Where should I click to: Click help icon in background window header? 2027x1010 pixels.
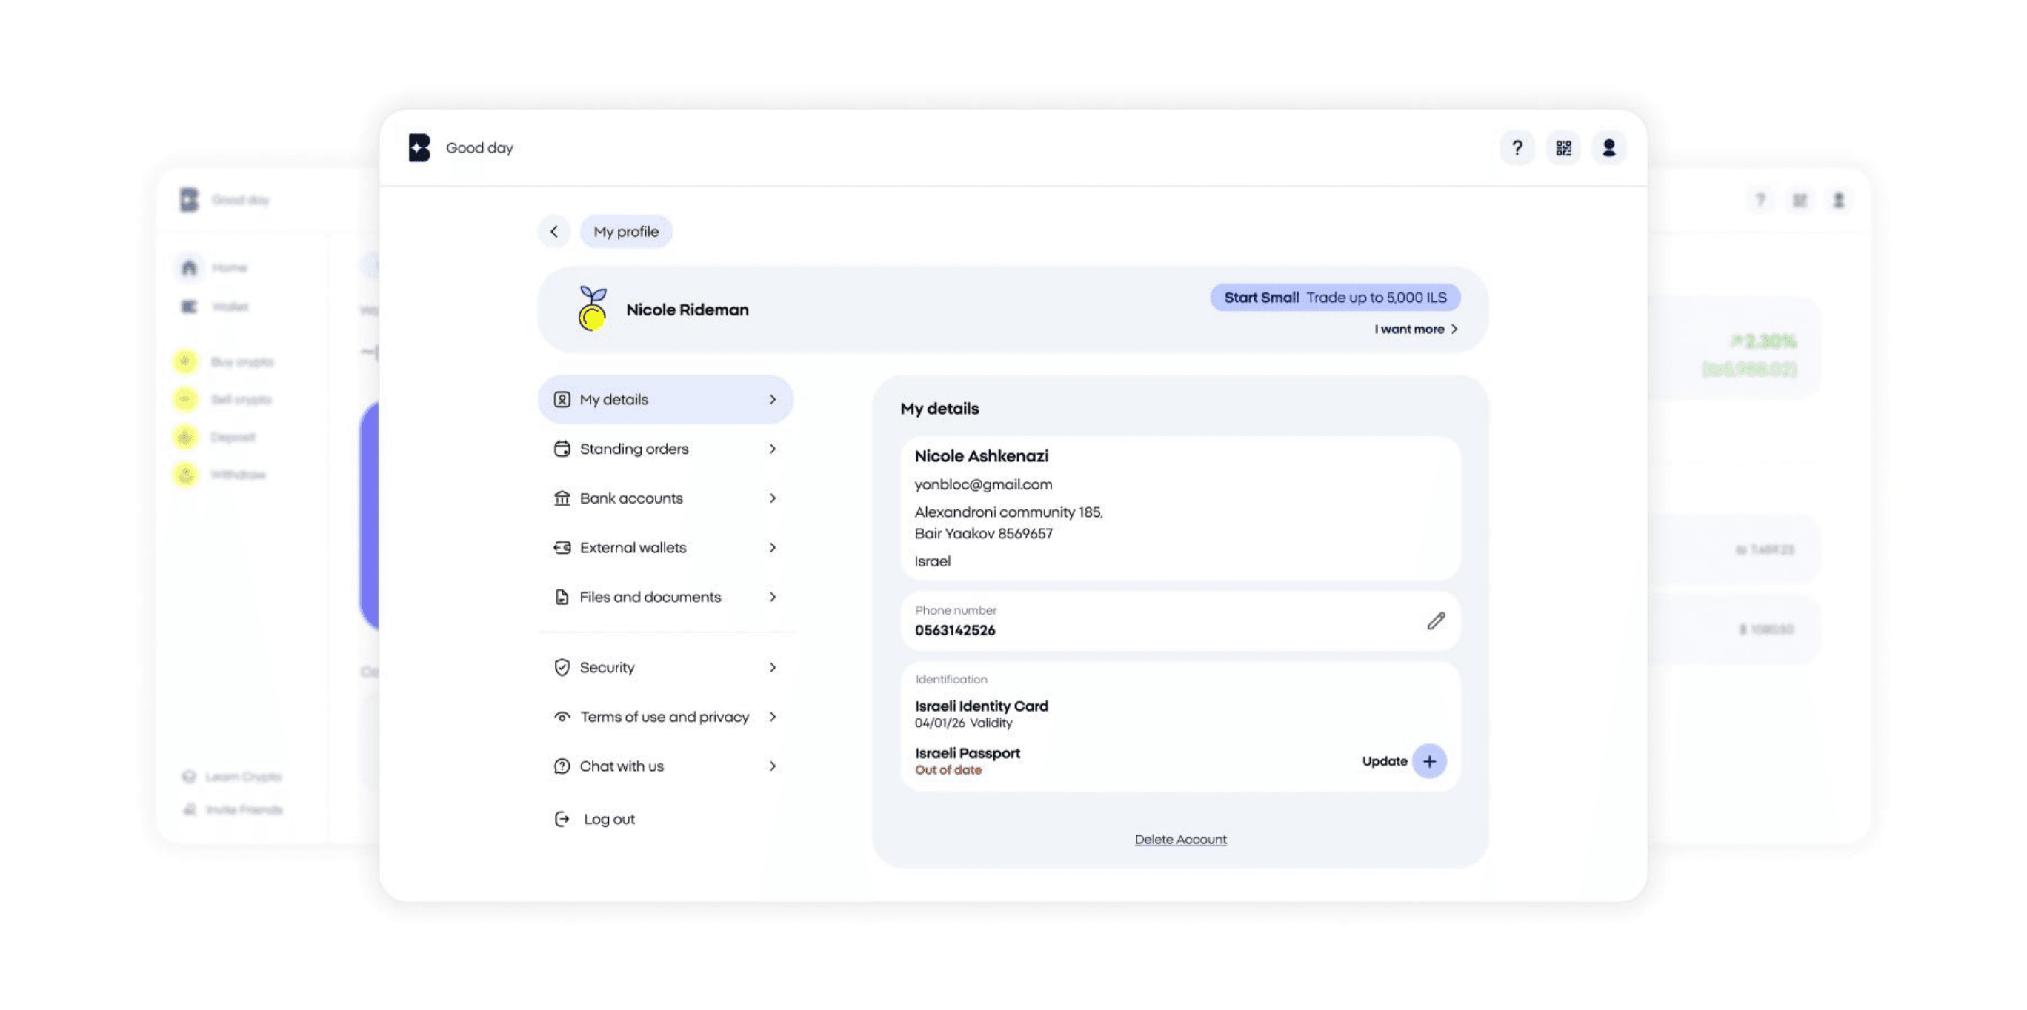pos(1760,200)
